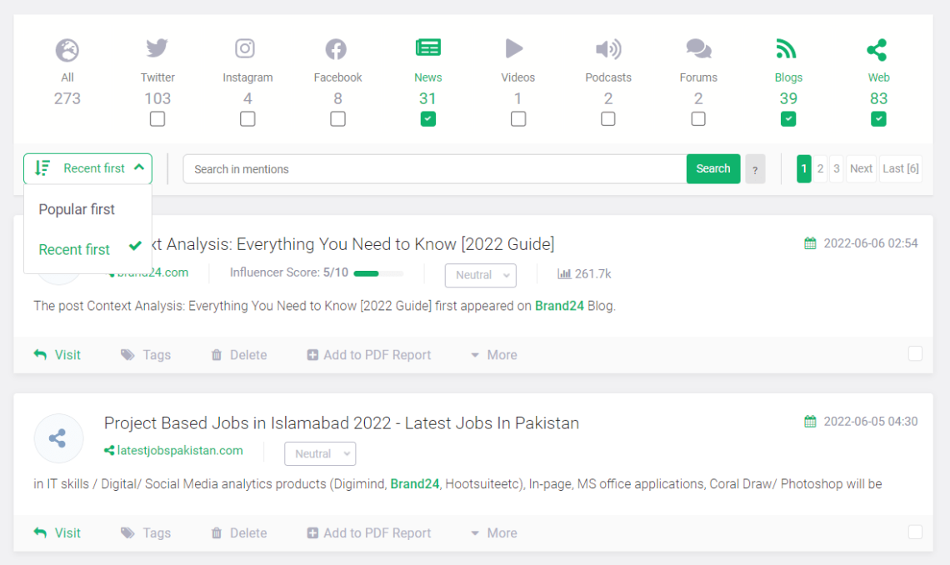Collapse the Recent first sort dropdown

tap(87, 168)
